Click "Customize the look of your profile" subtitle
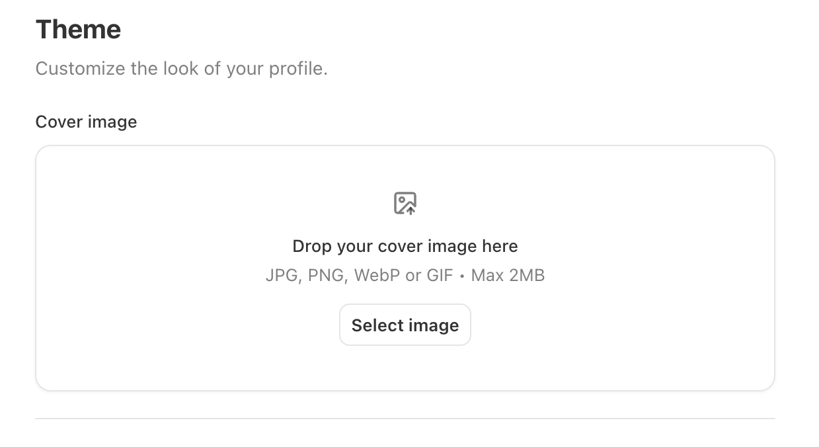This screenshot has height=447, width=819. click(182, 69)
